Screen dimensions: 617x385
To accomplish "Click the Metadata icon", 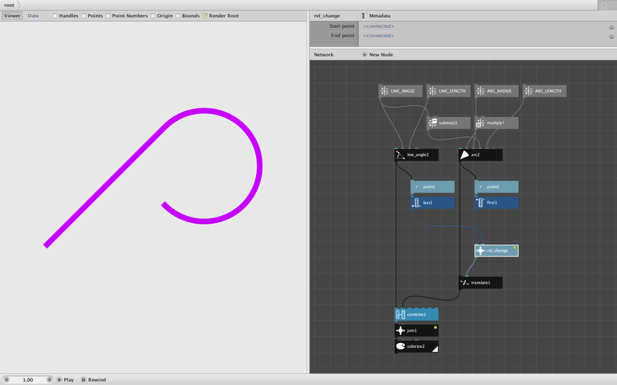I will pos(365,16).
